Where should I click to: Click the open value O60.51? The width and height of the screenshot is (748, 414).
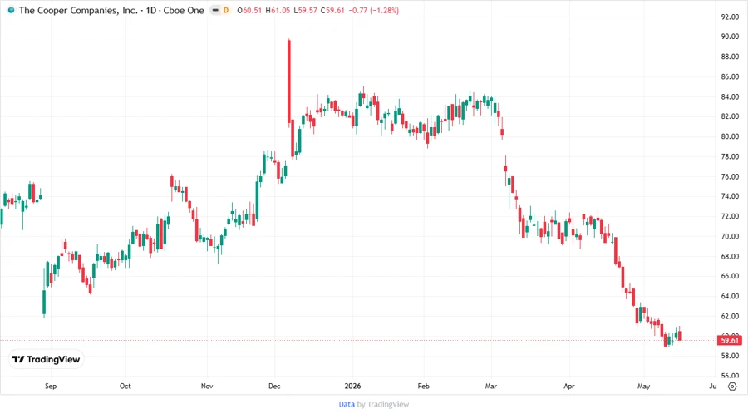(x=249, y=10)
